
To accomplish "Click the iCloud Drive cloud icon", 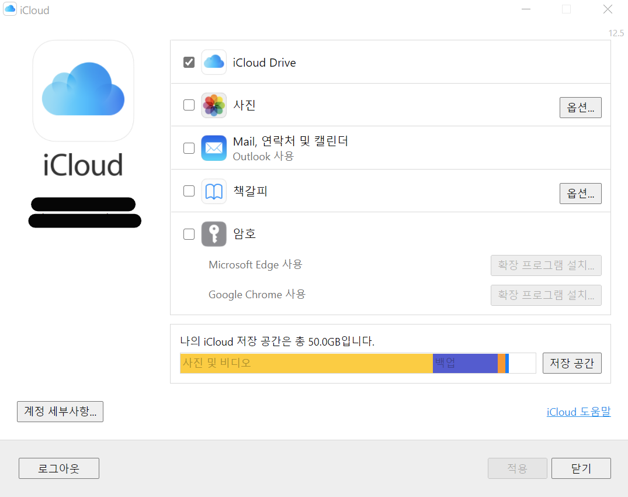I will 214,62.
